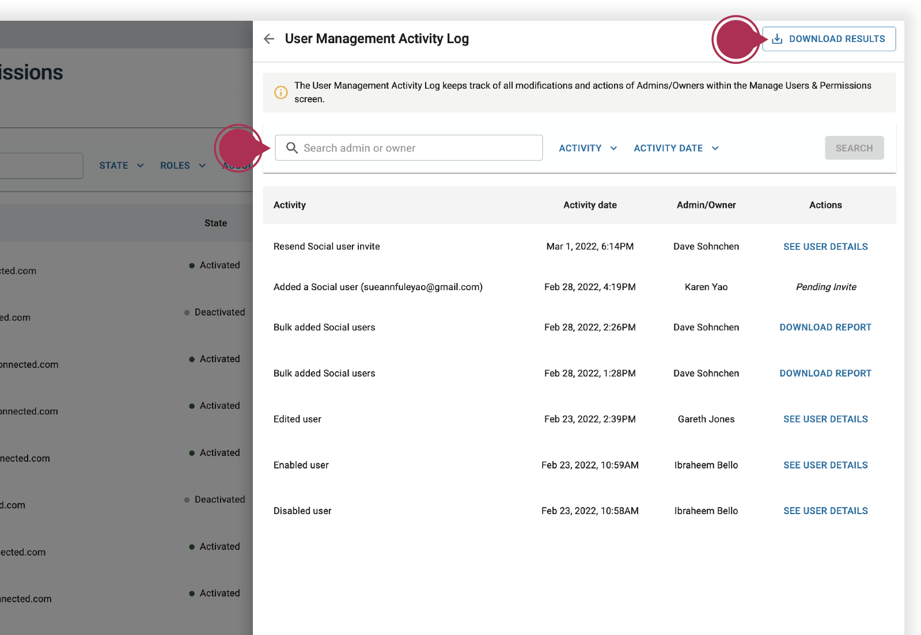Click 'Gareth Jones' in Admin/Owner column

706,419
